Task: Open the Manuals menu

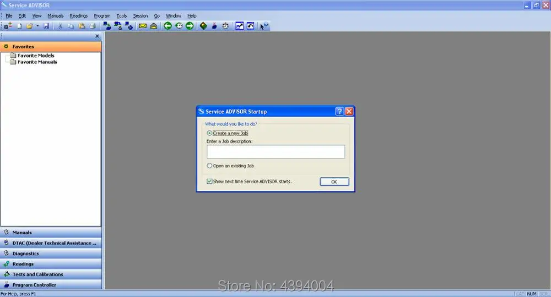Action: point(56,16)
